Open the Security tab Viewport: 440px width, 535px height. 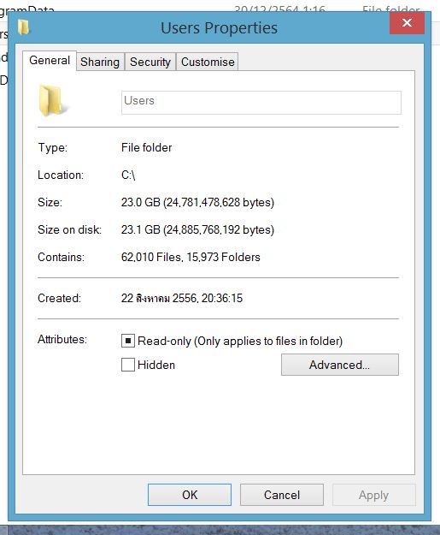point(150,62)
